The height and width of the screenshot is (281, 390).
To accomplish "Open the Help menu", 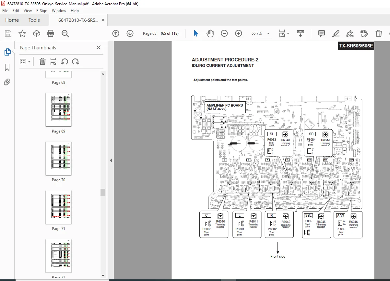I will (x=75, y=11).
